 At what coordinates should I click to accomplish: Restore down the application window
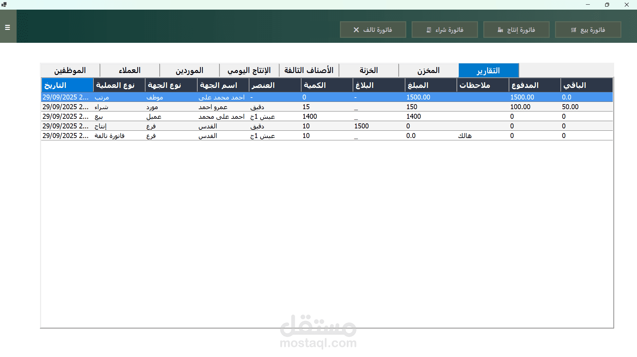tap(607, 5)
